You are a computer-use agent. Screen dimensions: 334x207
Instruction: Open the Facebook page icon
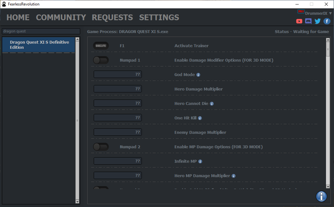point(327,21)
